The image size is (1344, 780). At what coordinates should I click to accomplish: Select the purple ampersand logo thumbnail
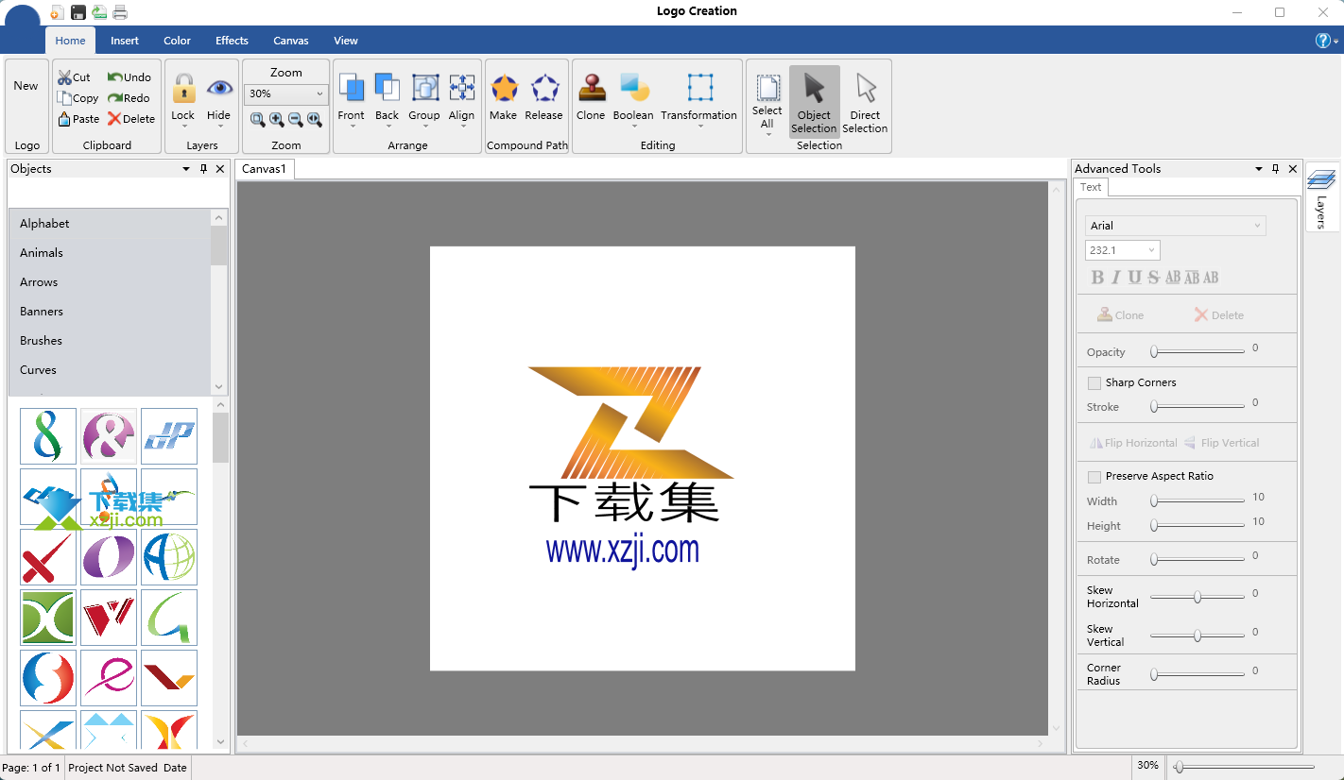tap(109, 436)
